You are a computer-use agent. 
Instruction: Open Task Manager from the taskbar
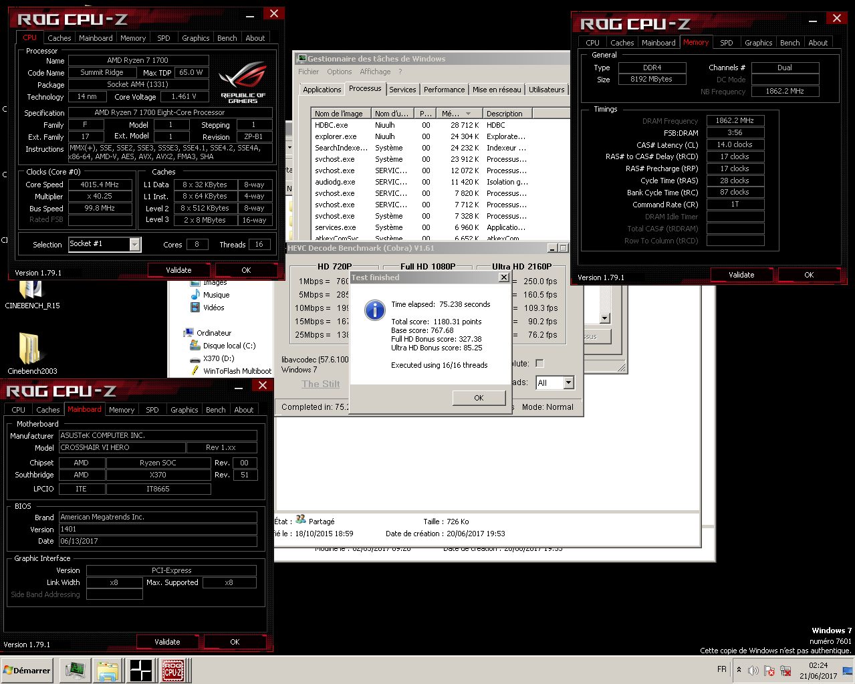click(75, 670)
